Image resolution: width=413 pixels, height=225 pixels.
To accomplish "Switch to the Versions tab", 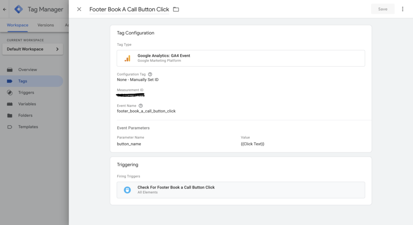I will (46, 25).
